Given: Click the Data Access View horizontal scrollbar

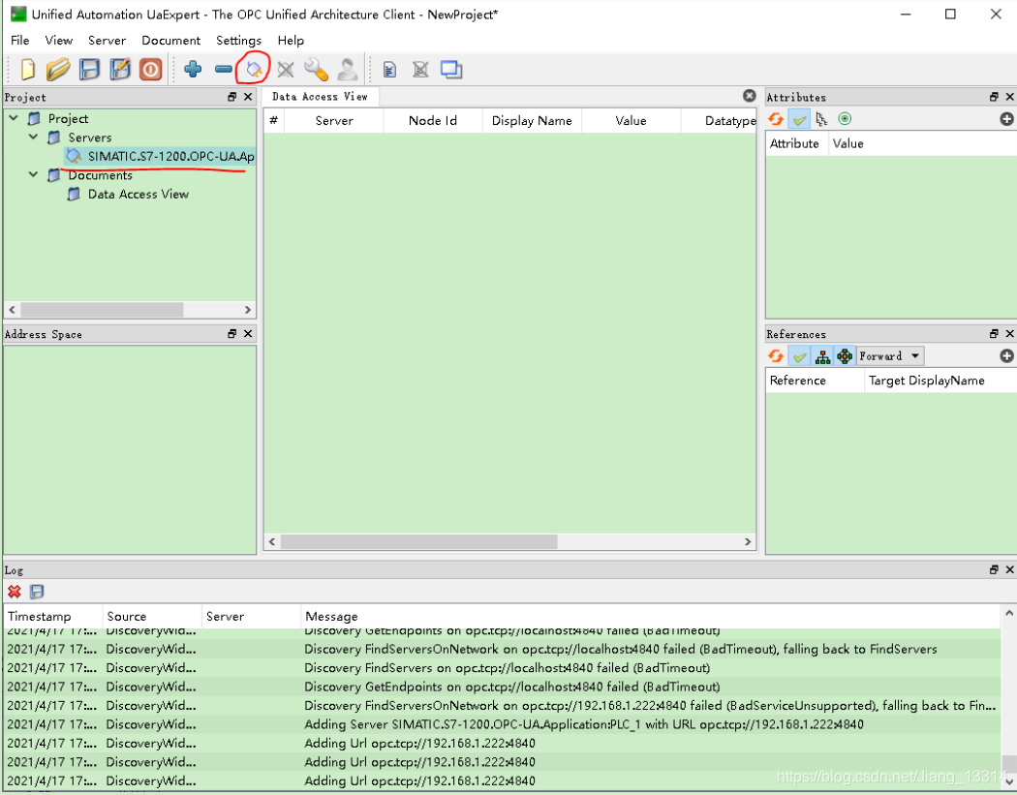Looking at the screenshot, I should (x=419, y=541).
